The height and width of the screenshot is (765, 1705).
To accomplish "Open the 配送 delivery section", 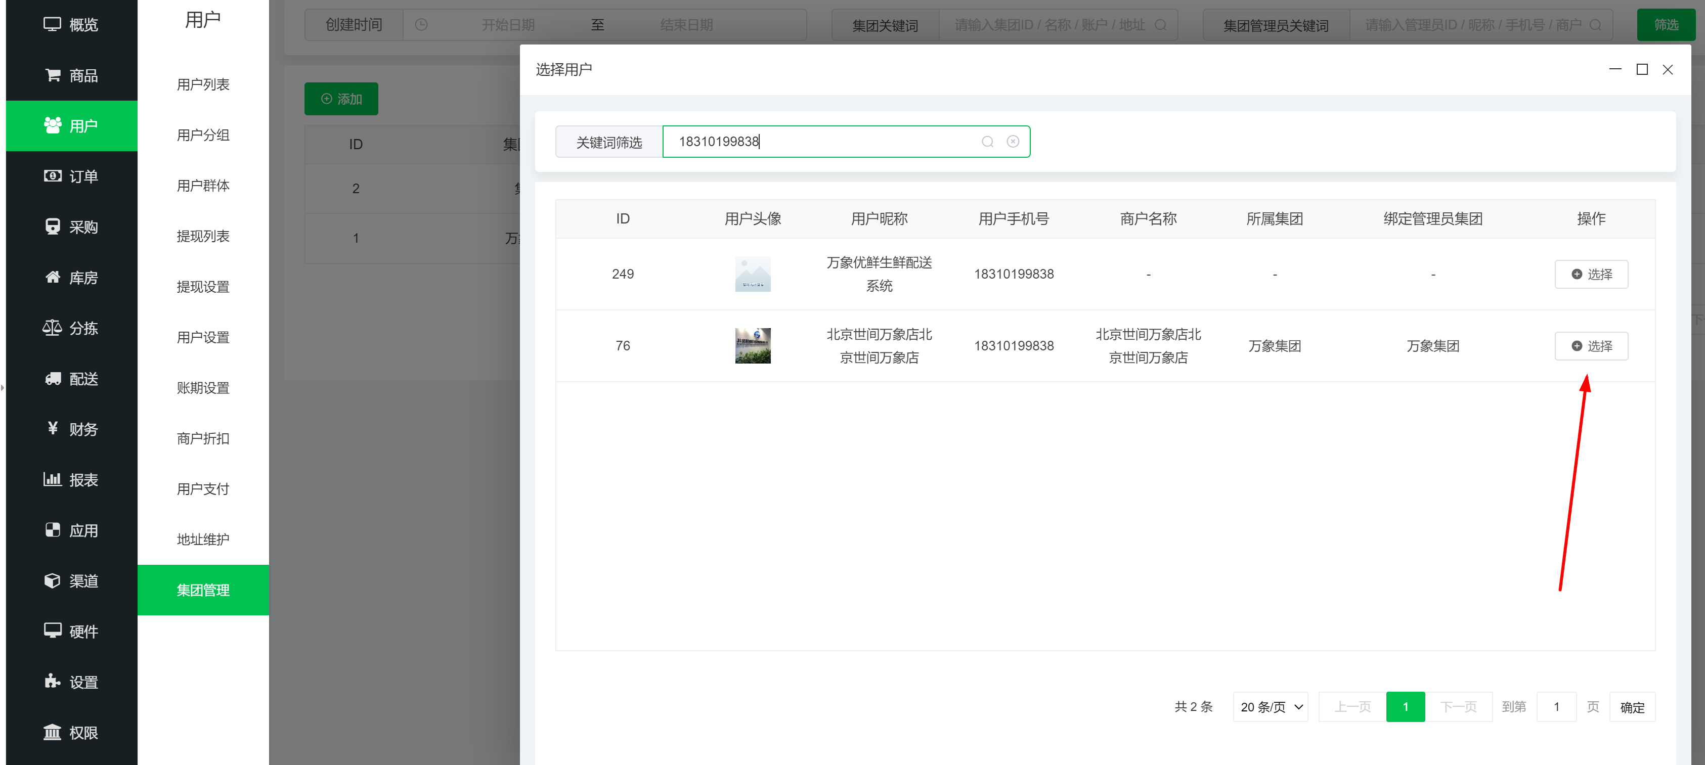I will pyautogui.click(x=71, y=379).
